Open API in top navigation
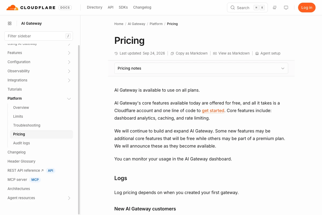This screenshot has height=215, width=322. pos(111,7)
